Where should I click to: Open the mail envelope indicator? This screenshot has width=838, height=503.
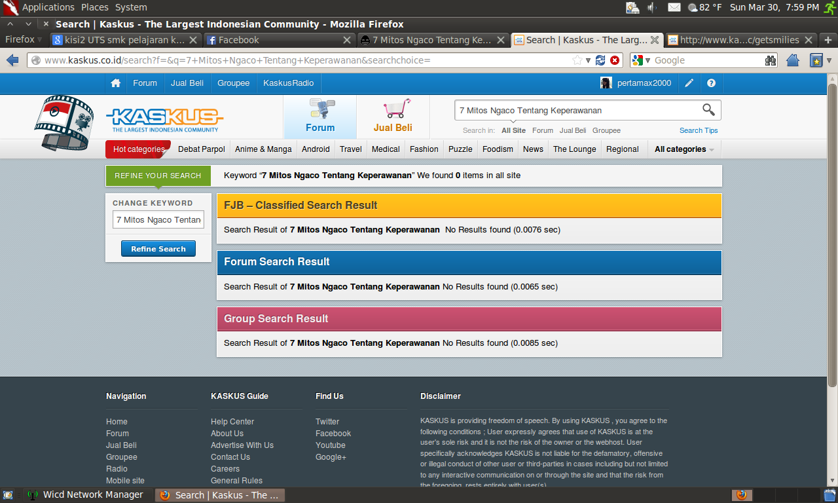[x=674, y=7]
